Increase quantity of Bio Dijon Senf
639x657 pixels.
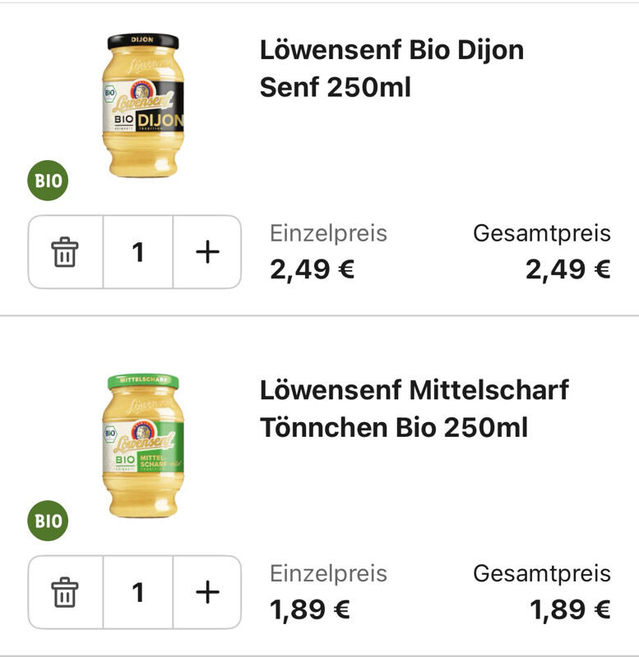click(x=207, y=252)
